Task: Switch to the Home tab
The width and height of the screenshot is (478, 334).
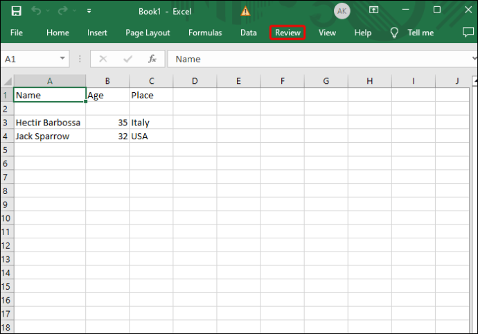Action: click(57, 33)
